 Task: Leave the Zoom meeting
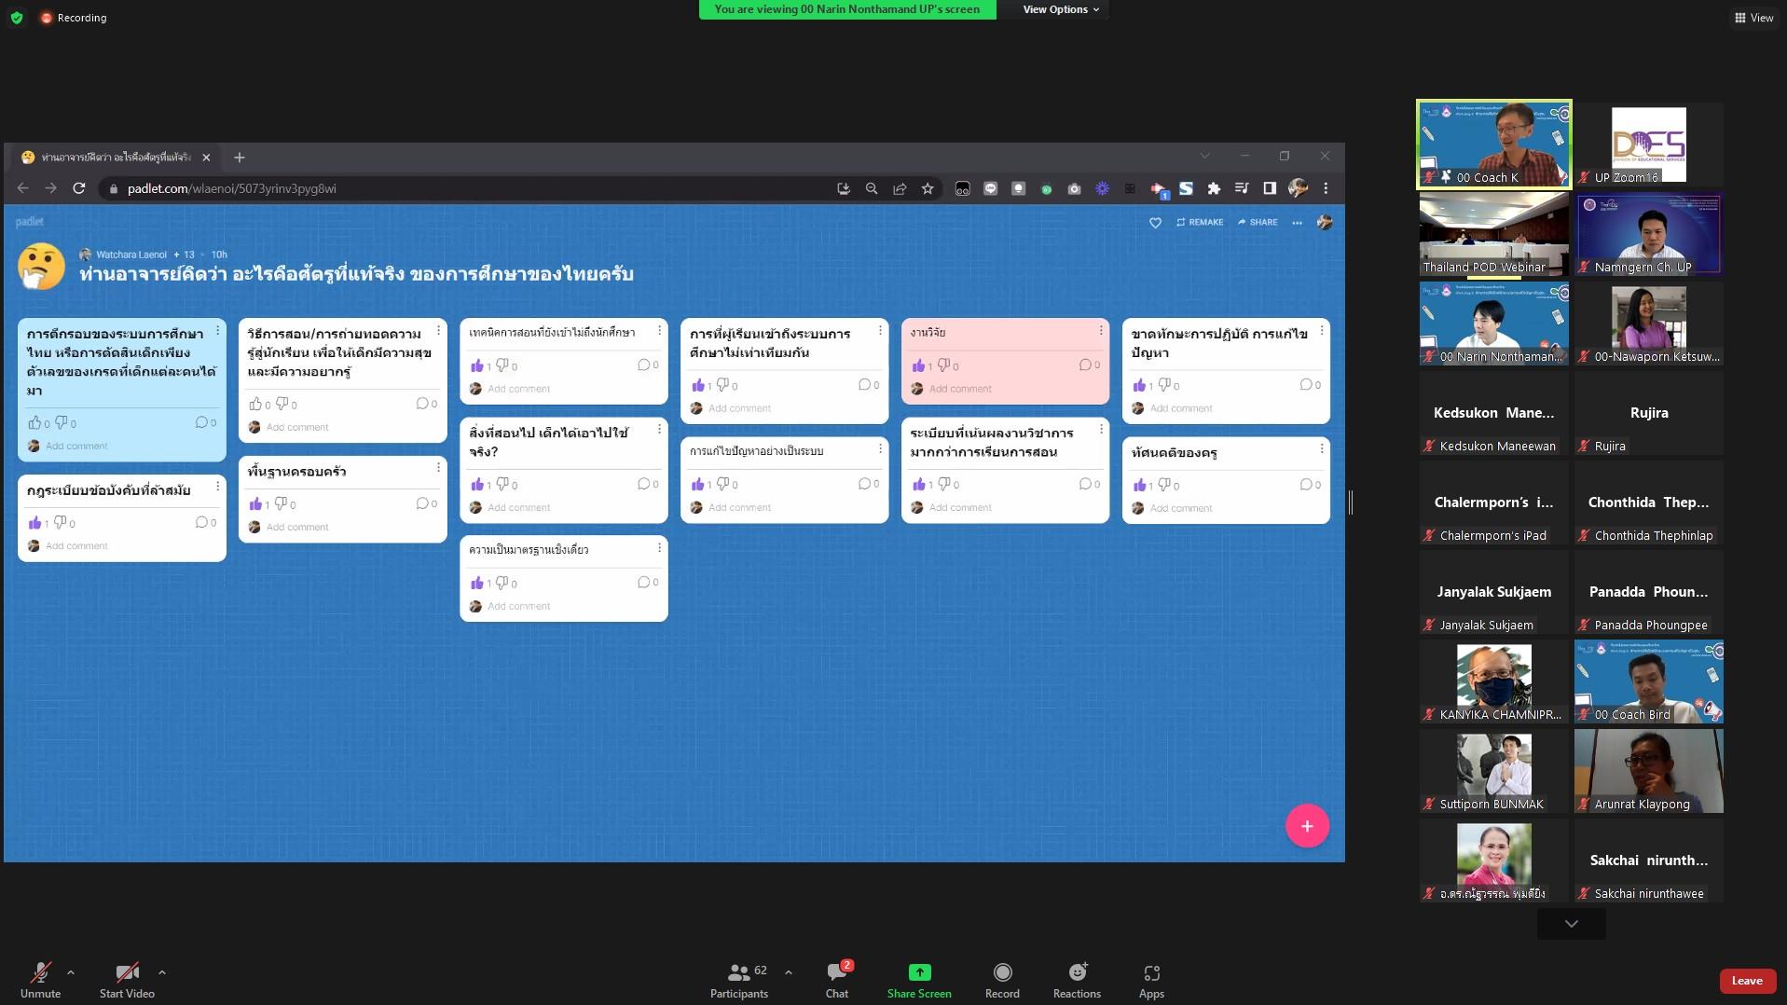(x=1747, y=981)
